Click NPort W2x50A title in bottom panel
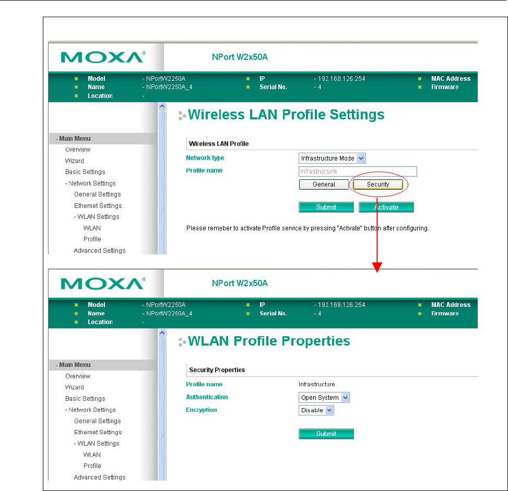508x491 pixels. click(x=240, y=283)
